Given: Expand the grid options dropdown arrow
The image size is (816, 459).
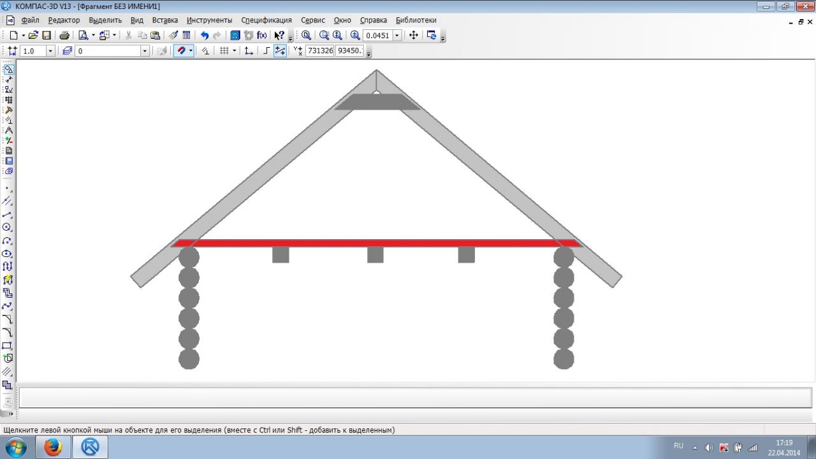Looking at the screenshot, I should pyautogui.click(x=234, y=51).
